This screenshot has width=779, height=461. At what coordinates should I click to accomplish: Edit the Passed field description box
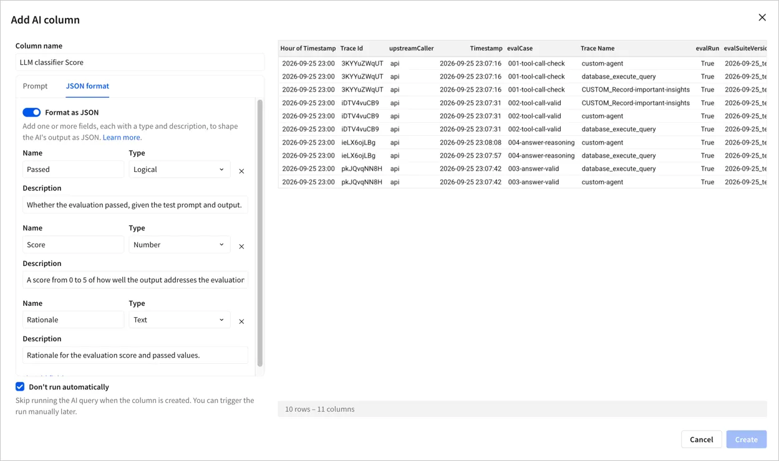(135, 205)
